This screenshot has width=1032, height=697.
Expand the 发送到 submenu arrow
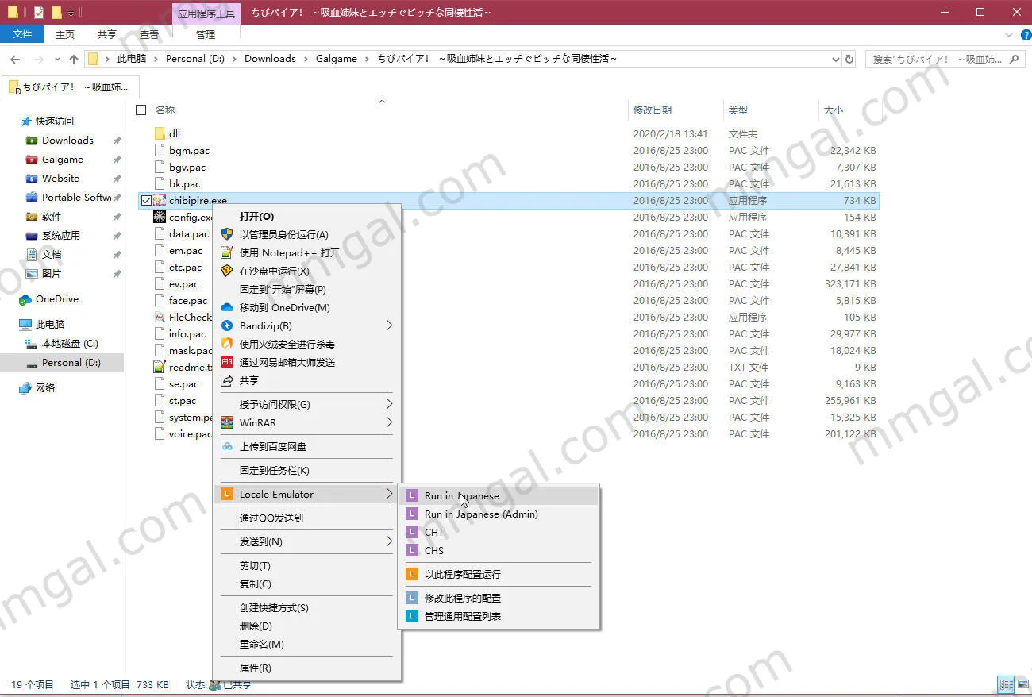[x=389, y=541]
